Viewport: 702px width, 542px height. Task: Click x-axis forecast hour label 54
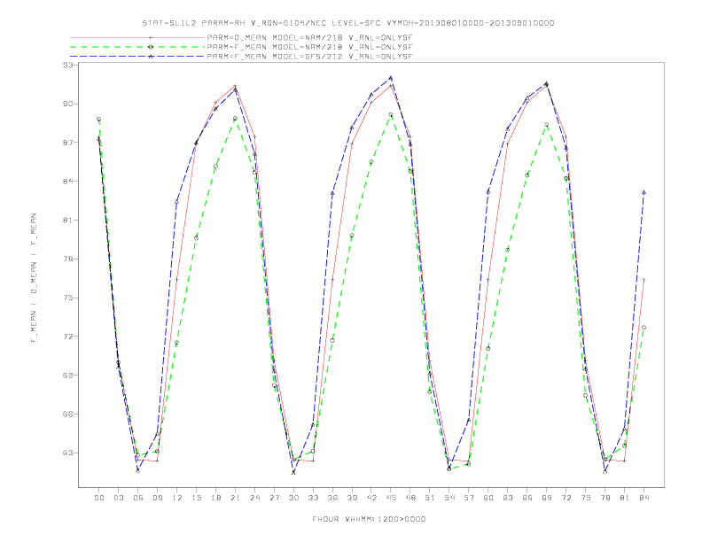[449, 498]
